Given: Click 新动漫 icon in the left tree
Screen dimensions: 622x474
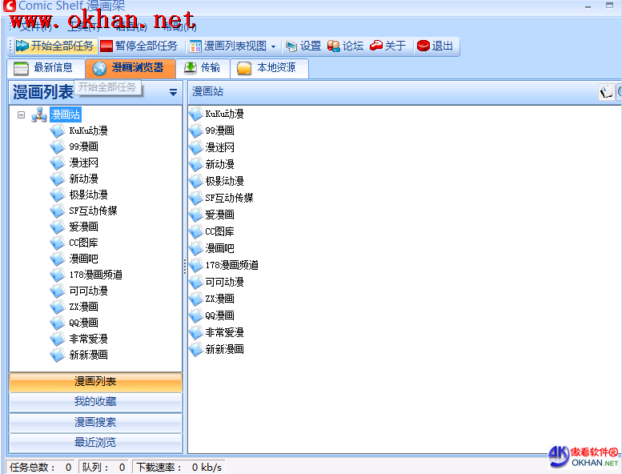Looking at the screenshot, I should 58,179.
